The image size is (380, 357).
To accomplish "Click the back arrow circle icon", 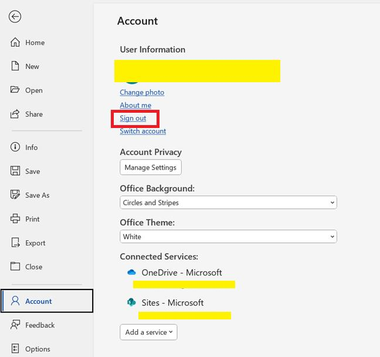I will [15, 17].
